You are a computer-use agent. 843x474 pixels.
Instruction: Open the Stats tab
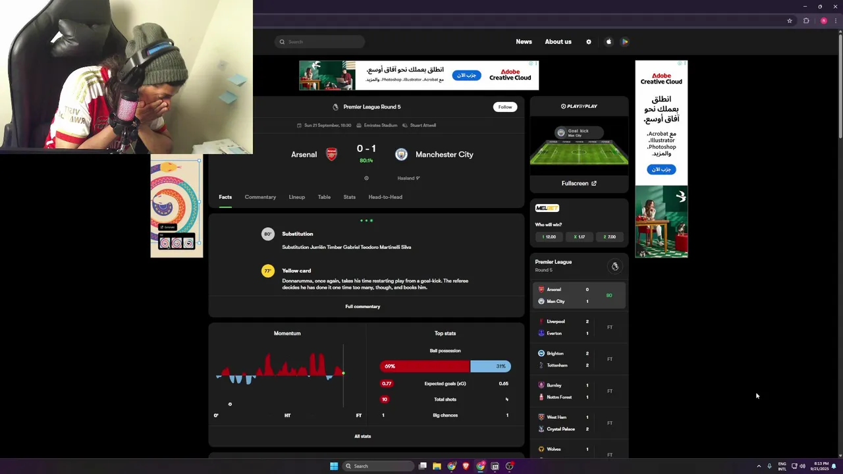click(x=349, y=197)
